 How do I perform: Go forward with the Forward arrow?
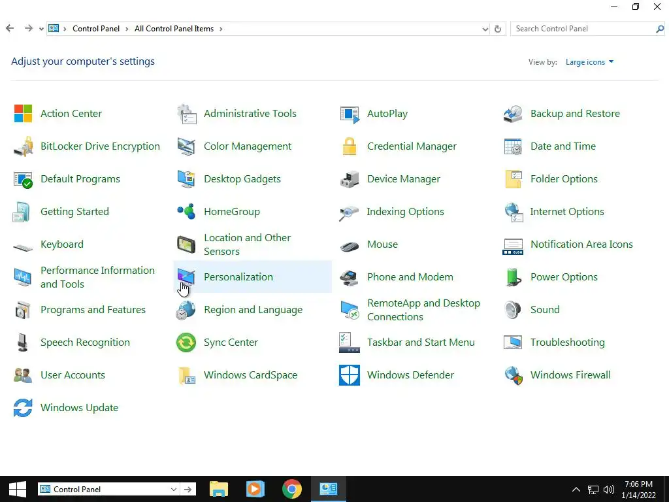click(x=29, y=29)
